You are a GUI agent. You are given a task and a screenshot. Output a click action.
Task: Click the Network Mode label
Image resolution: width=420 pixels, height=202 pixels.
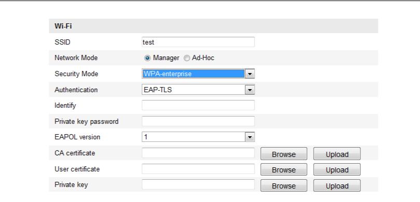(76, 58)
